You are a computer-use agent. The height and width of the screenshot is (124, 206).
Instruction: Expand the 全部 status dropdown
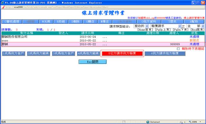[x=195, y=26]
